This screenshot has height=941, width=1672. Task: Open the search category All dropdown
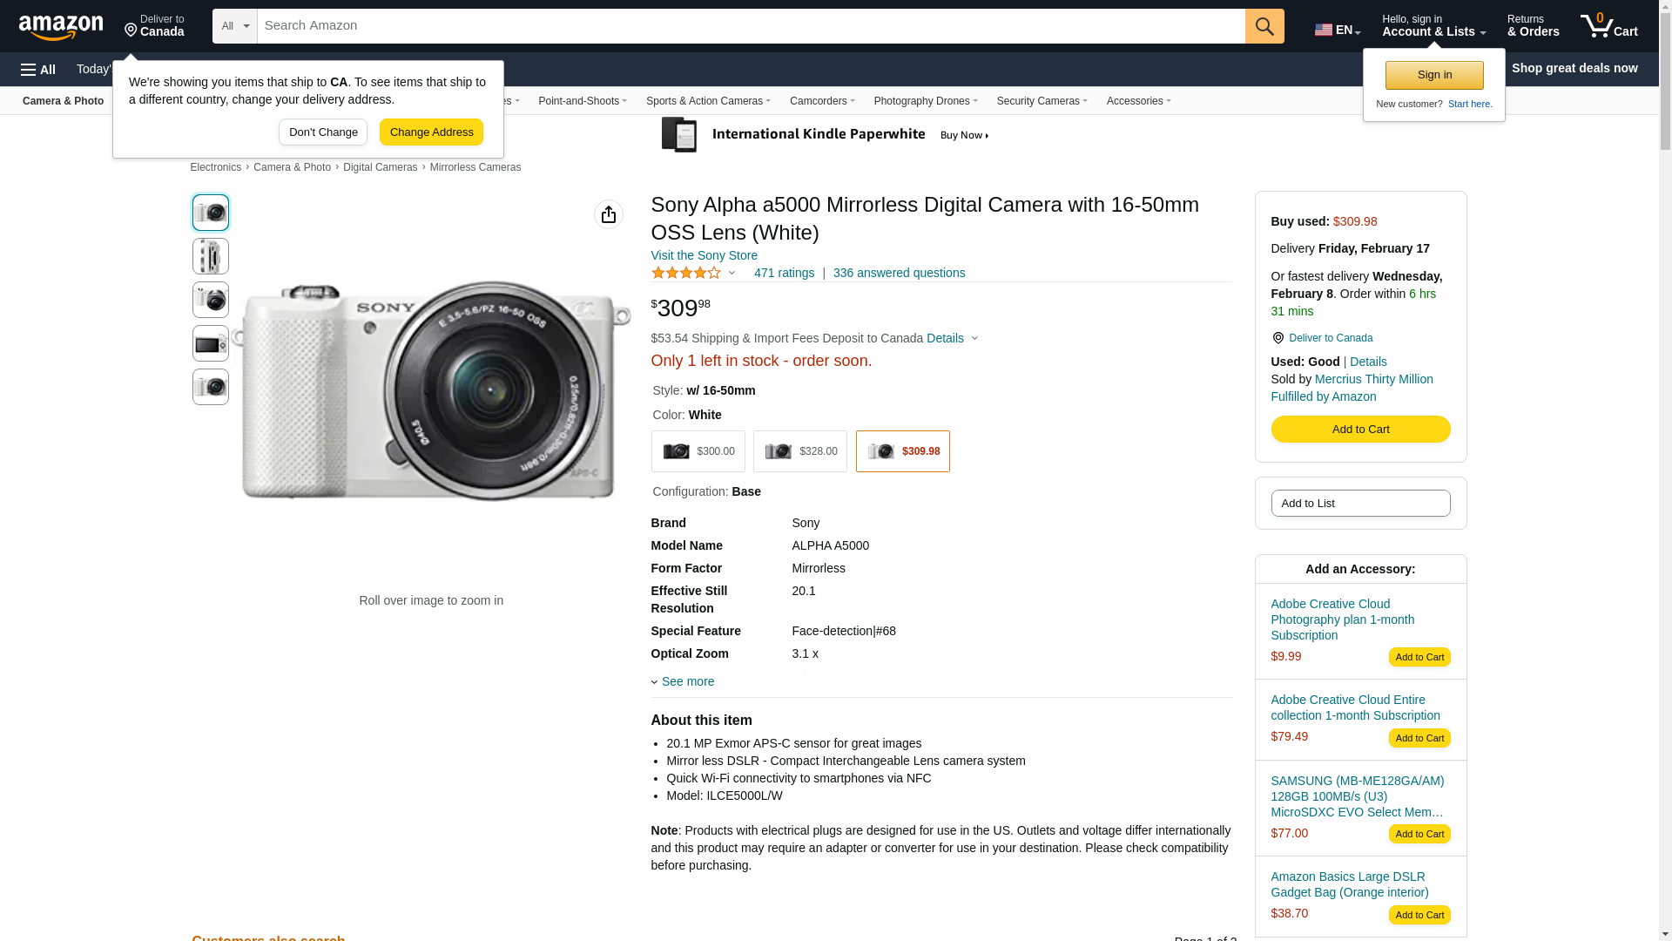(x=234, y=26)
